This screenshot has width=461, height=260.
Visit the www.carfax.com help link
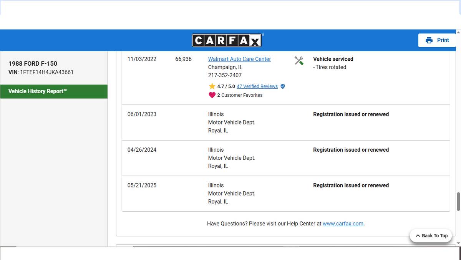click(x=343, y=224)
